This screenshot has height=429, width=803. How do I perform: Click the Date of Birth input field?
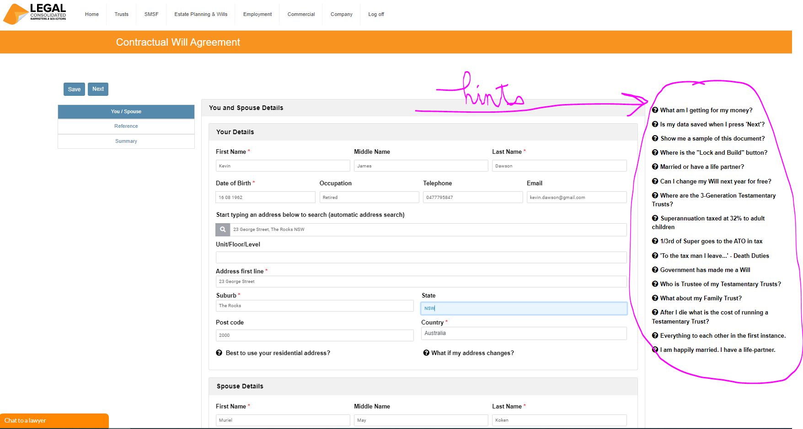[x=265, y=197]
